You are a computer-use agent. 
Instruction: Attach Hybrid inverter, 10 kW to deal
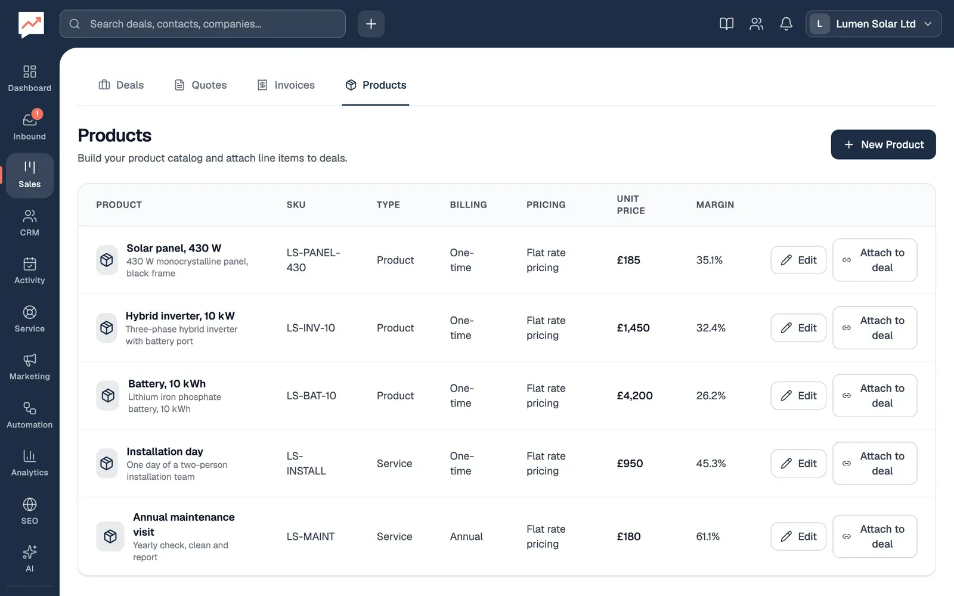(x=875, y=328)
